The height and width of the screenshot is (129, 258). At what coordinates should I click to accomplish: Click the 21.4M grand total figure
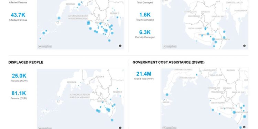(x=144, y=74)
